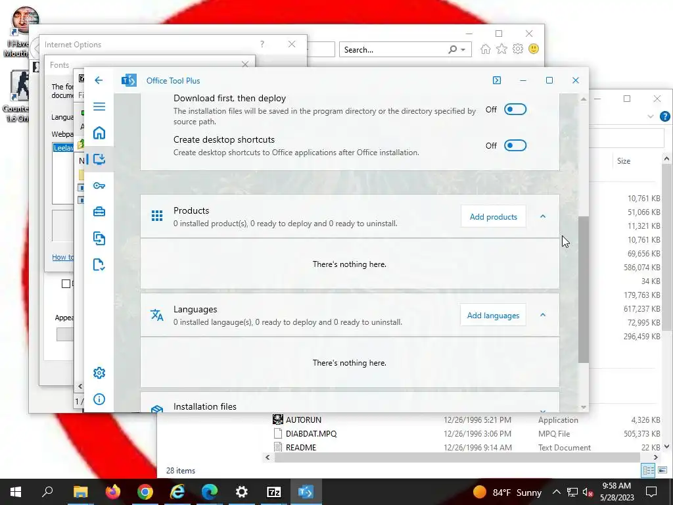
Task: Open the Toolbox icon in sidebar
Action: (x=99, y=212)
